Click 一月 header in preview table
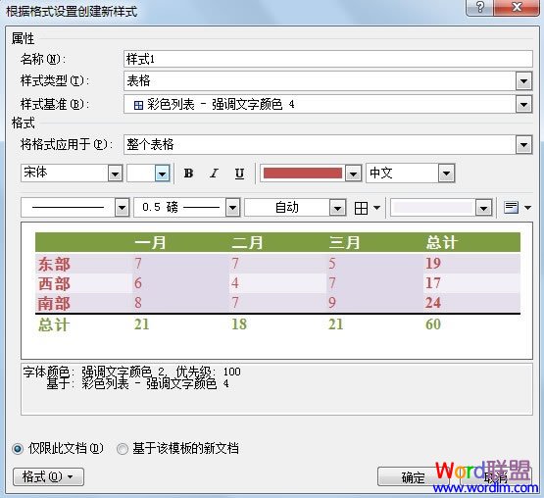Image resolution: width=544 pixels, height=498 pixels. 150,242
